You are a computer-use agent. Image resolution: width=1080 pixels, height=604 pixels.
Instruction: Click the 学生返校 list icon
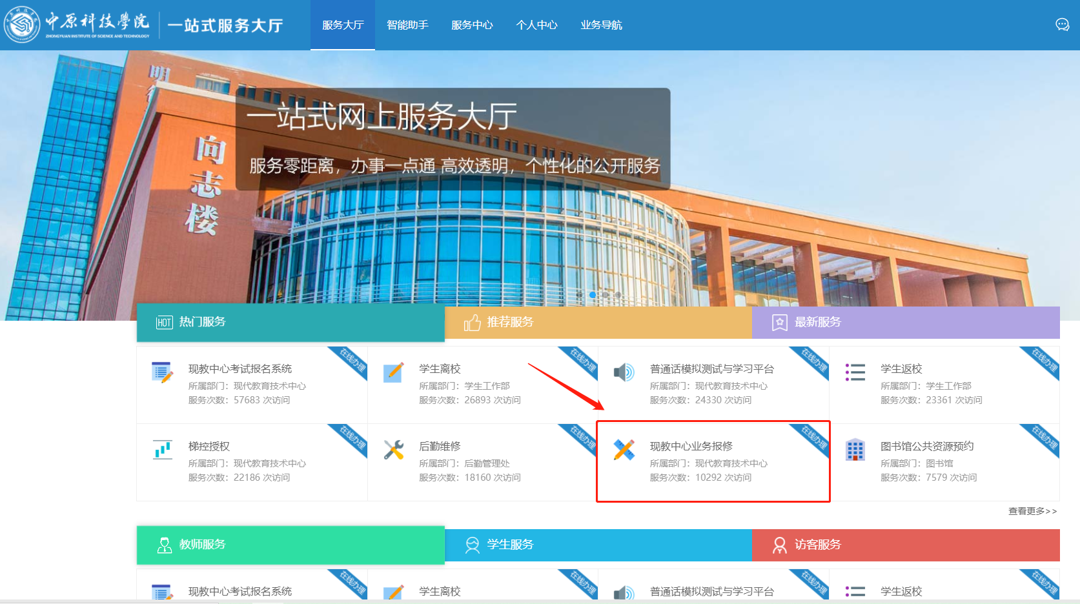click(x=855, y=372)
